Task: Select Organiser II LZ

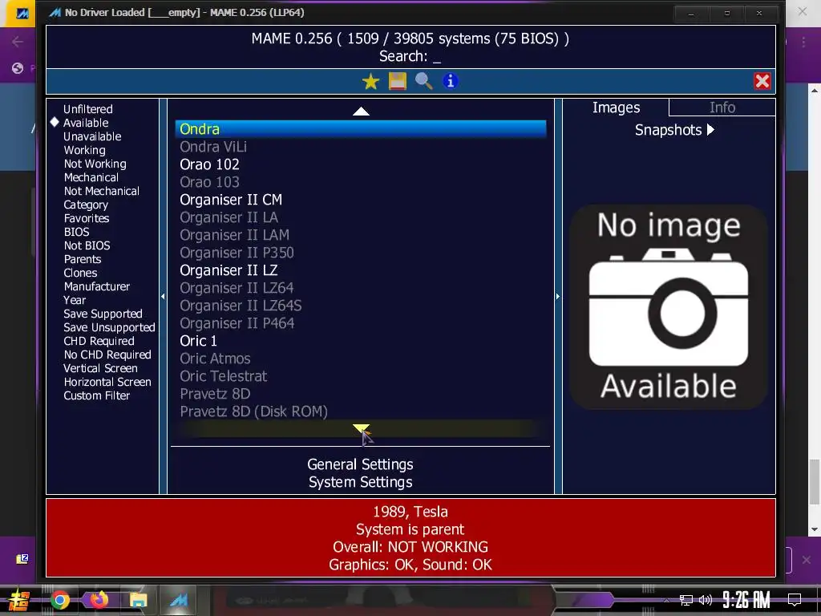Action: coord(361,270)
